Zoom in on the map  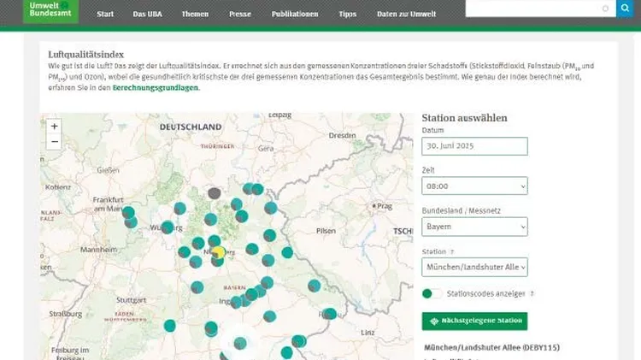[x=54, y=126]
